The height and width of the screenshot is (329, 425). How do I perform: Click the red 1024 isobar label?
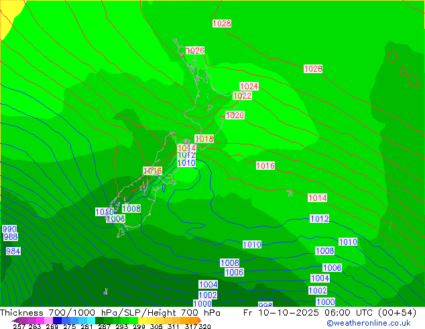click(x=249, y=87)
